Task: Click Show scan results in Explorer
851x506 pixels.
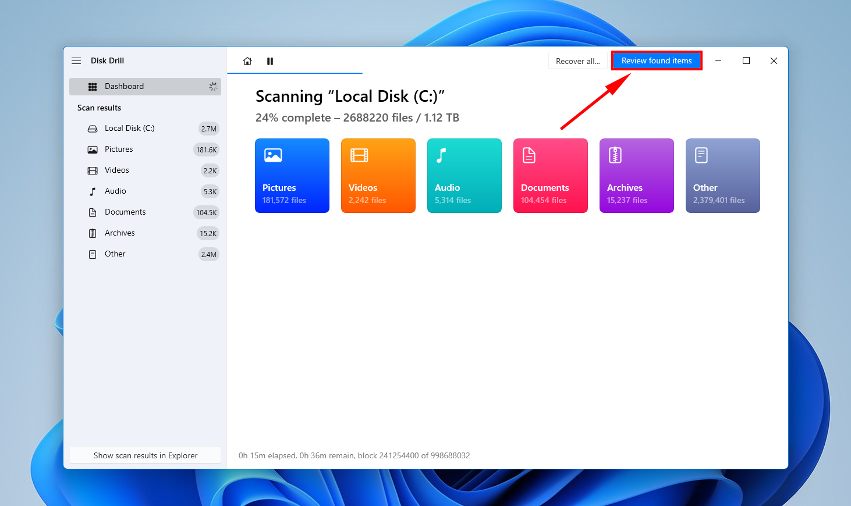Action: 145,455
